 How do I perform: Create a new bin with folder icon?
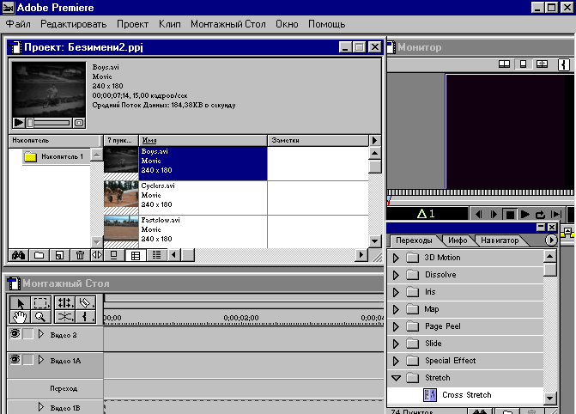coord(39,255)
